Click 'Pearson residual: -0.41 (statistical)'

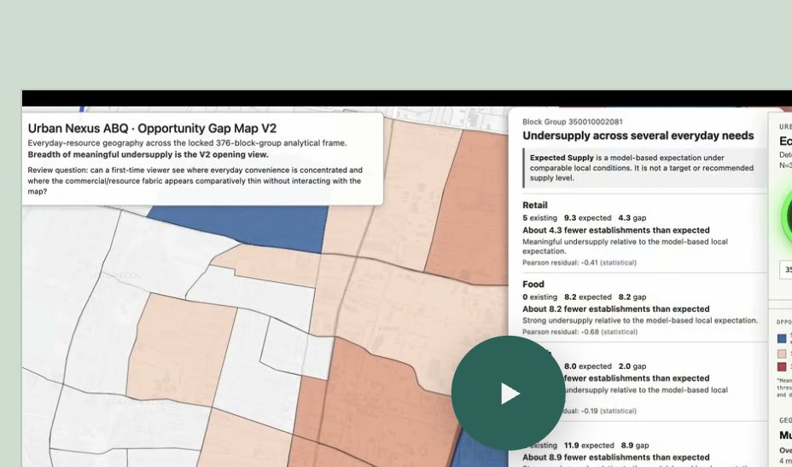pos(579,262)
